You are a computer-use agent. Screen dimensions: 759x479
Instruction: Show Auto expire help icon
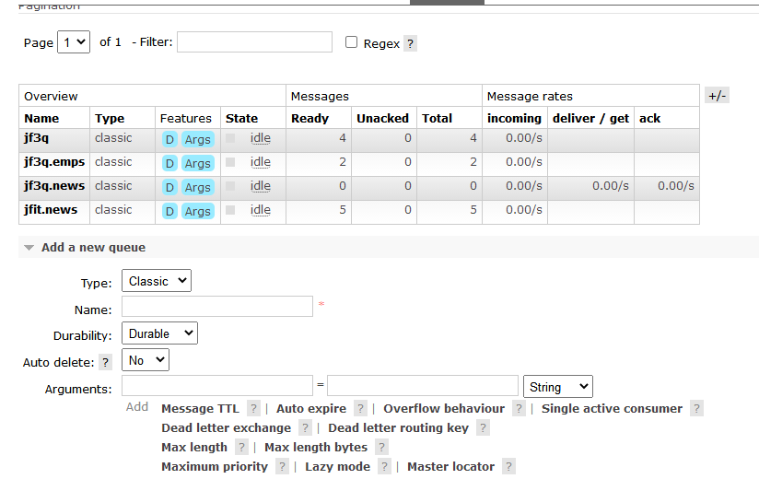point(360,408)
